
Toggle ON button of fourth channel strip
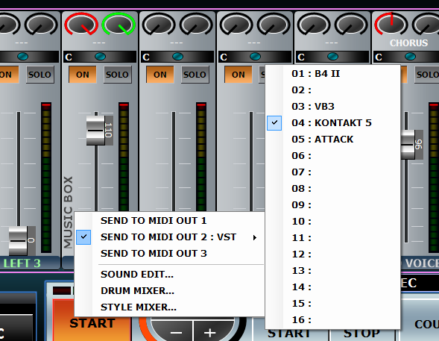239,75
